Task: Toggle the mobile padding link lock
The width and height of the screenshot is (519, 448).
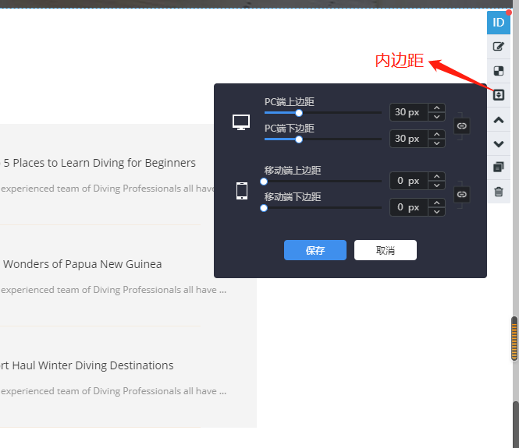Action: [x=462, y=194]
